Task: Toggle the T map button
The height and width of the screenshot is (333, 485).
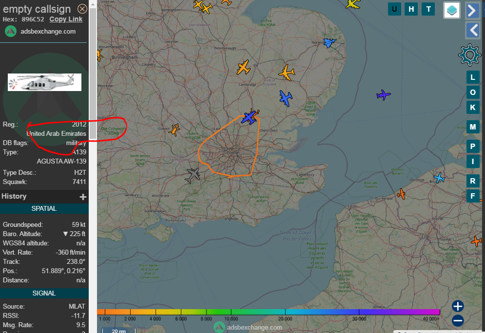Action: [x=428, y=9]
